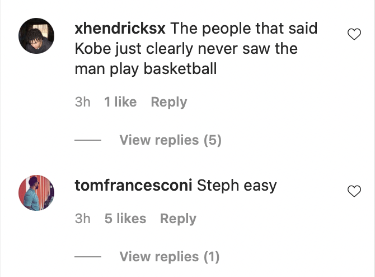
Task: Reply to the xhendricksx comment
Action: coord(168,102)
